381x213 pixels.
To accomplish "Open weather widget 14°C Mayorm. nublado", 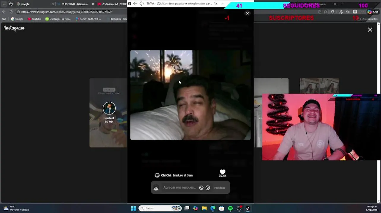I will [17, 208].
